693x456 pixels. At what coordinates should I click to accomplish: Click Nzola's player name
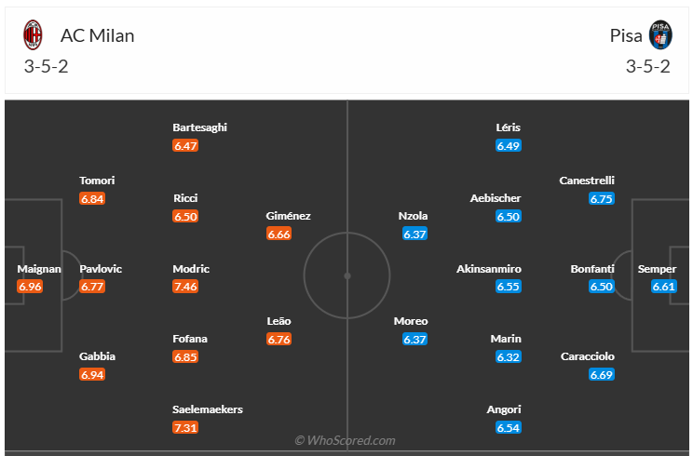(x=413, y=216)
